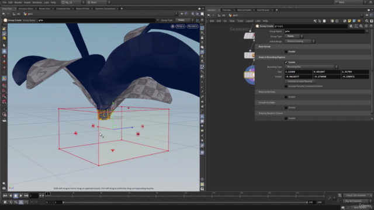Toggle Base Group Enable checkbox

(286, 51)
